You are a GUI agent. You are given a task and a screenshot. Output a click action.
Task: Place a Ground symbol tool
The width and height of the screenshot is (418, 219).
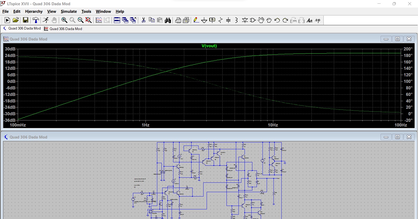(x=204, y=20)
